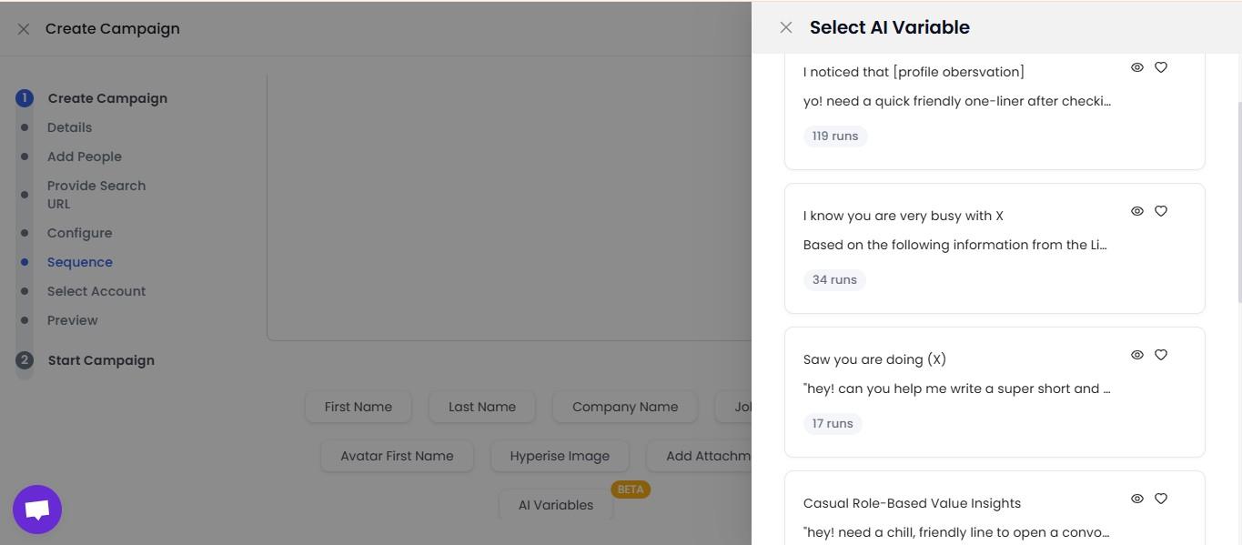1242x545 pixels.
Task: Insert the Avatar First Name variable
Action: 397,456
